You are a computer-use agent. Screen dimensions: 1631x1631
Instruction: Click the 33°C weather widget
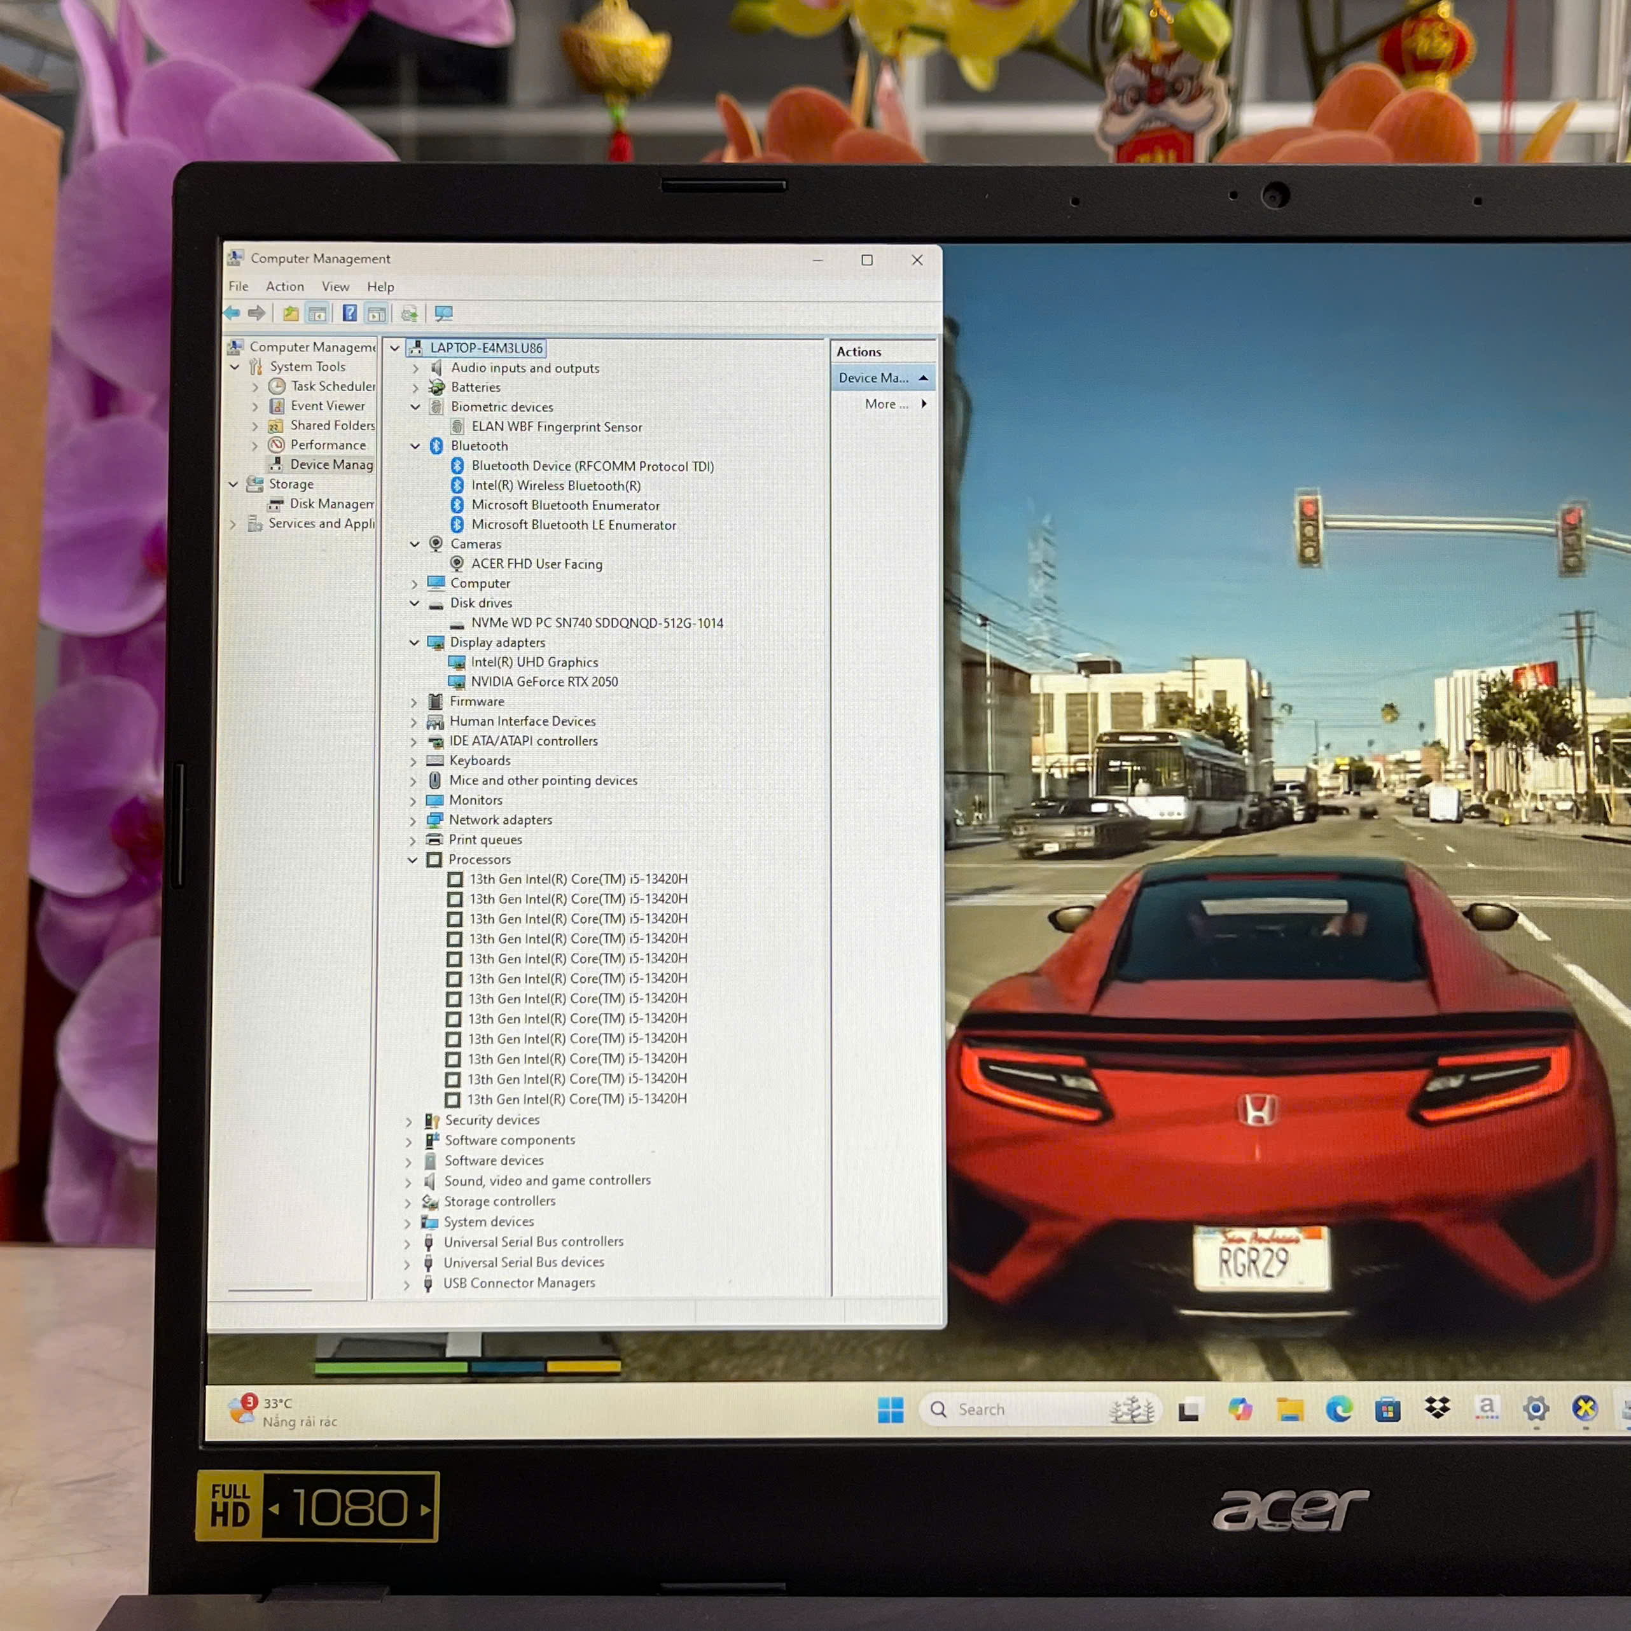pyautogui.click(x=284, y=1412)
